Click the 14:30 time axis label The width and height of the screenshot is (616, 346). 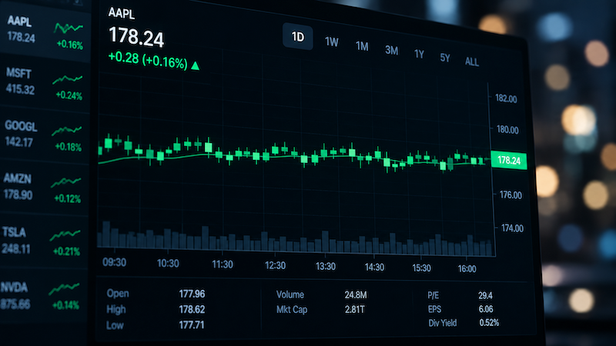click(374, 267)
